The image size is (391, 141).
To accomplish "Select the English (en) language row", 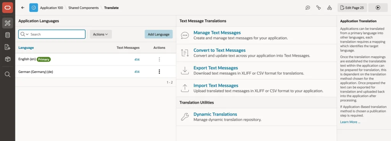I will click(95, 59).
